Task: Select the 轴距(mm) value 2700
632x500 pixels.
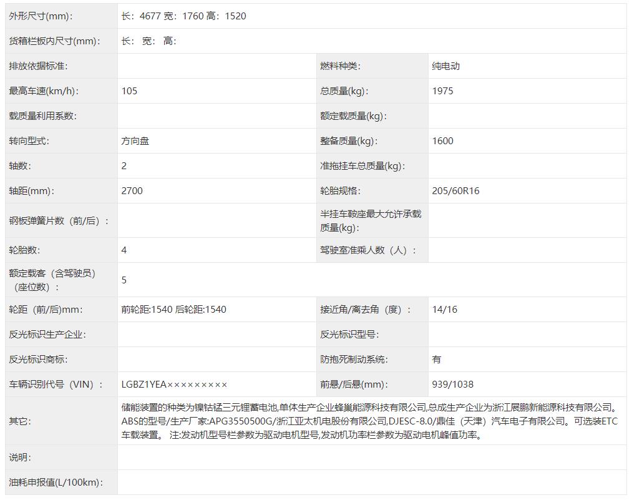Action: click(132, 191)
